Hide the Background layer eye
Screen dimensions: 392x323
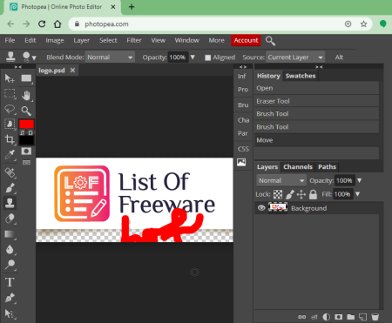(x=261, y=208)
